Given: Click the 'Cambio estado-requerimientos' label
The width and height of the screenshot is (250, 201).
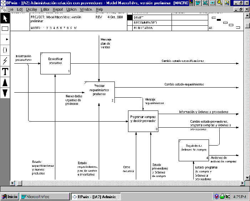Looking at the screenshot, I should [184, 84].
